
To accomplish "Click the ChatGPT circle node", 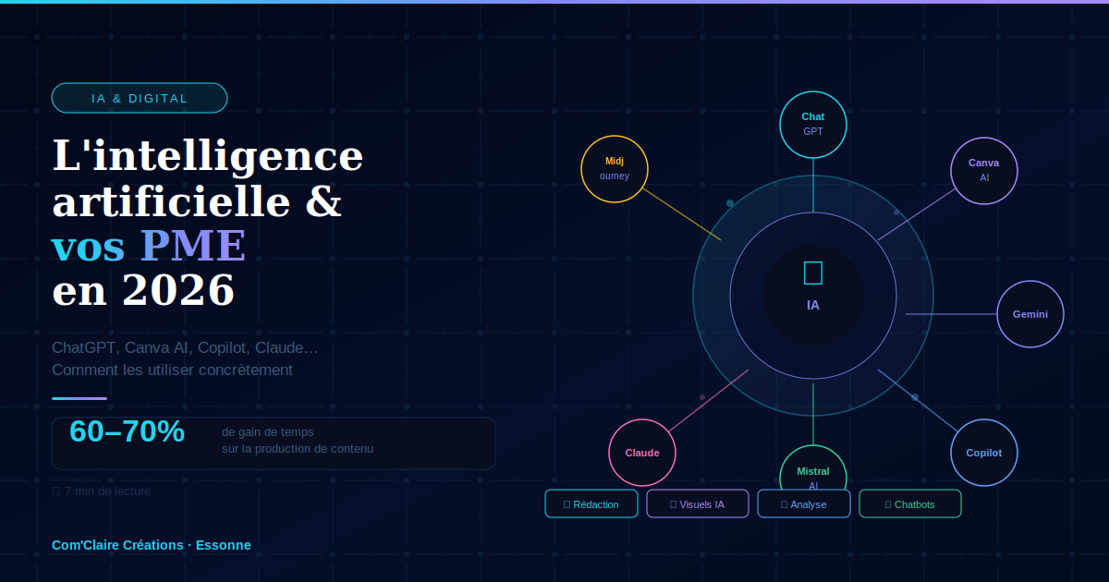I will click(813, 125).
